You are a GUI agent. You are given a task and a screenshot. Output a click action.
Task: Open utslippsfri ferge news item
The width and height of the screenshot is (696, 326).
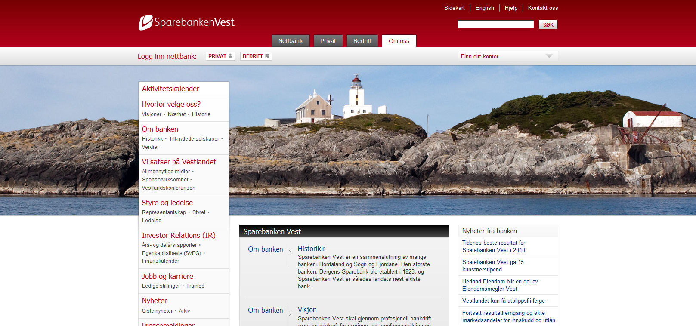(x=504, y=301)
